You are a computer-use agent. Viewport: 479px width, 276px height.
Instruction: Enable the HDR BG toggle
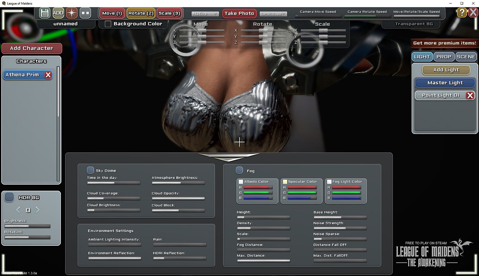click(x=9, y=197)
